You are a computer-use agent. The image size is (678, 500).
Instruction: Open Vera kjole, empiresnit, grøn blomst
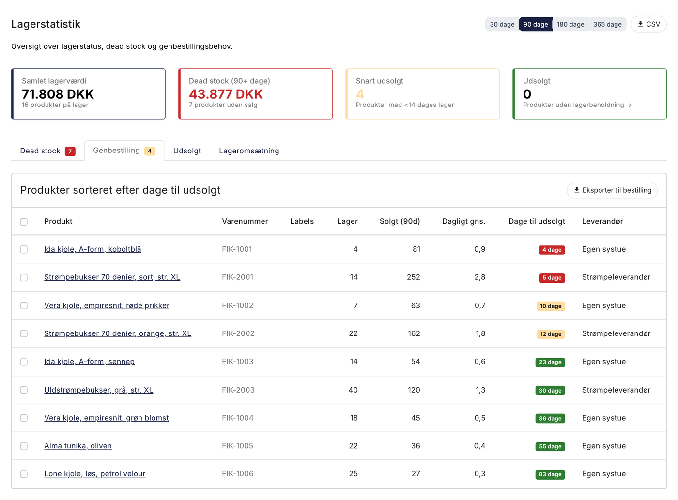click(x=107, y=418)
